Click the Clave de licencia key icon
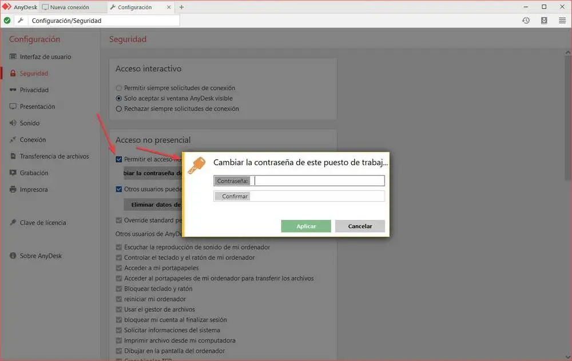The width and height of the screenshot is (572, 361). tap(13, 222)
